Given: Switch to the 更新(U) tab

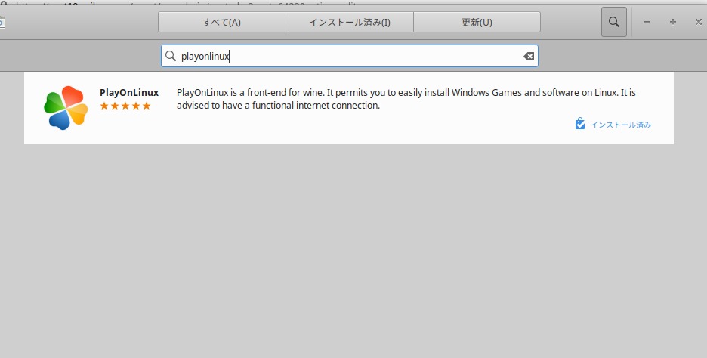Looking at the screenshot, I should click(477, 22).
